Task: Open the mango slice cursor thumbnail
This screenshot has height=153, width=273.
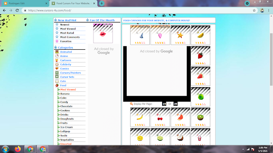Action: [x=200, y=35]
